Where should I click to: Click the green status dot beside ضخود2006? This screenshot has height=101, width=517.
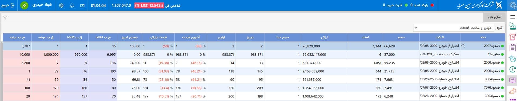tap(502, 63)
